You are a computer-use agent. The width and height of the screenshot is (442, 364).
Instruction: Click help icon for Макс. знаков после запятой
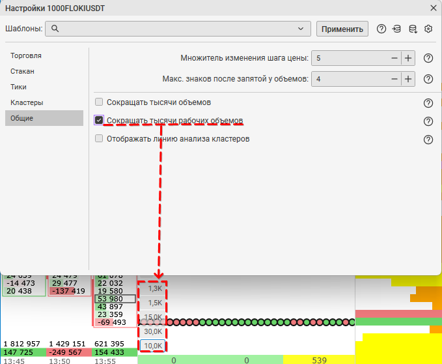(x=428, y=79)
